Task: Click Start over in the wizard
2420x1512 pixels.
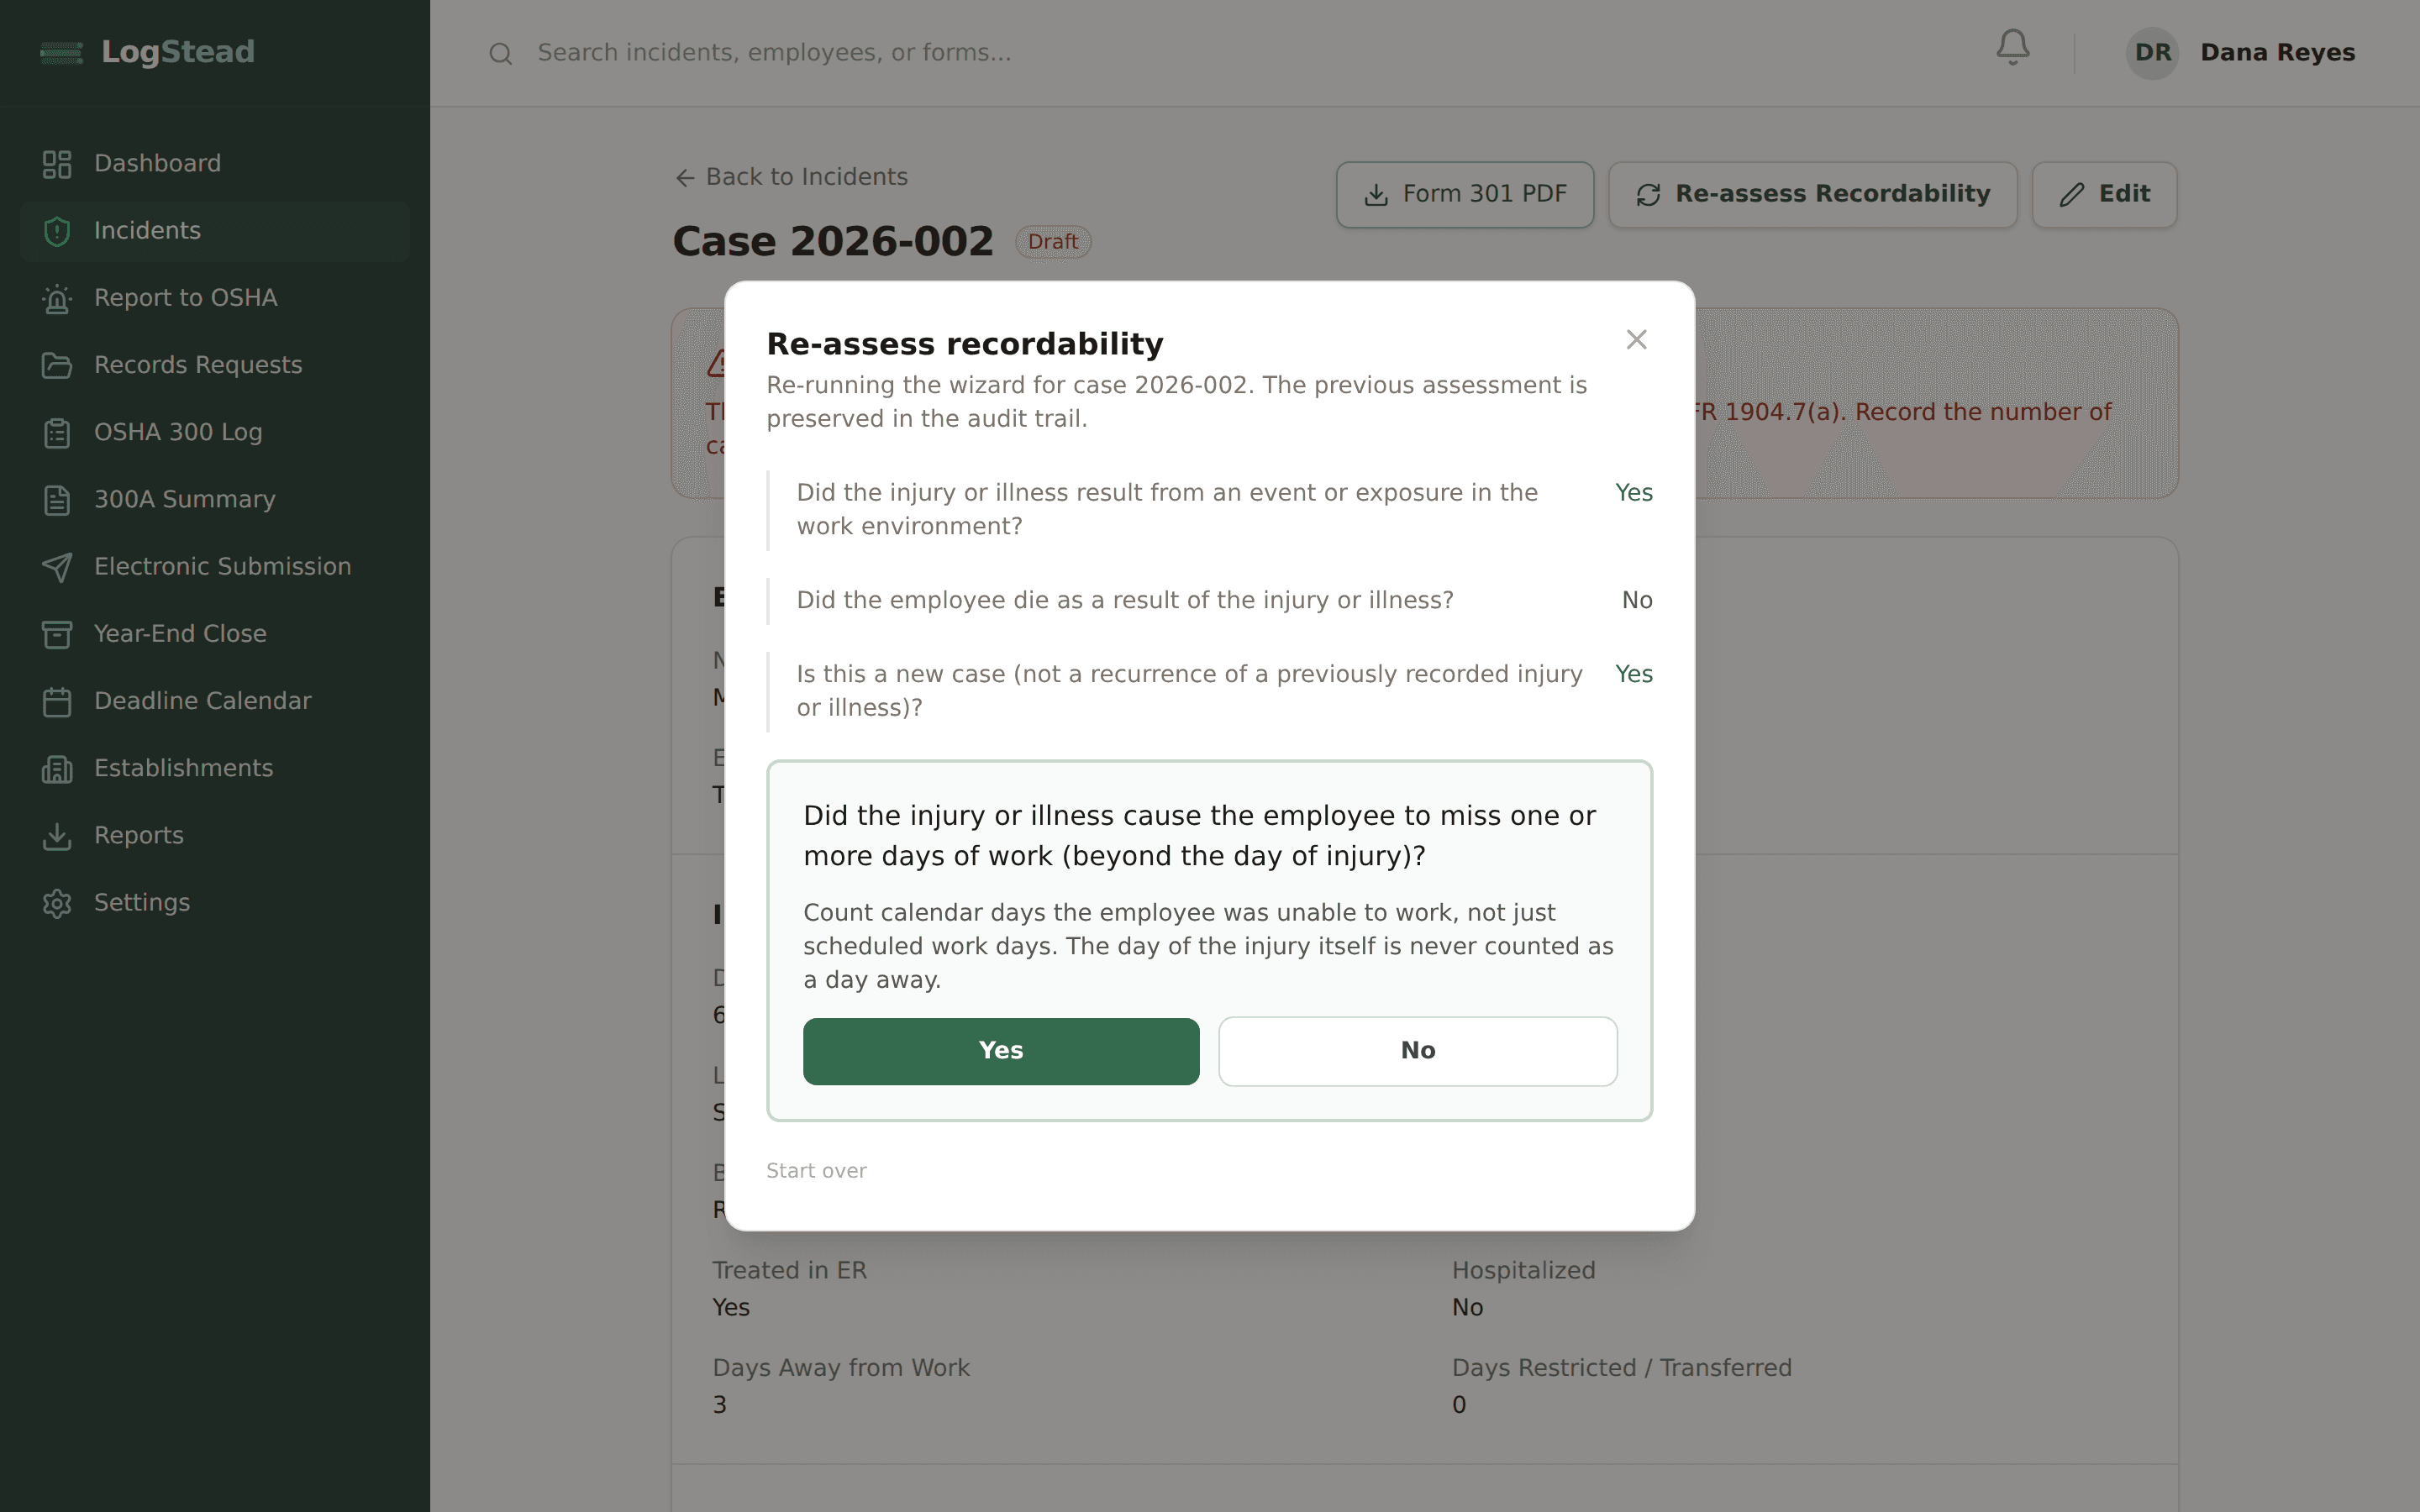Action: [x=816, y=1171]
